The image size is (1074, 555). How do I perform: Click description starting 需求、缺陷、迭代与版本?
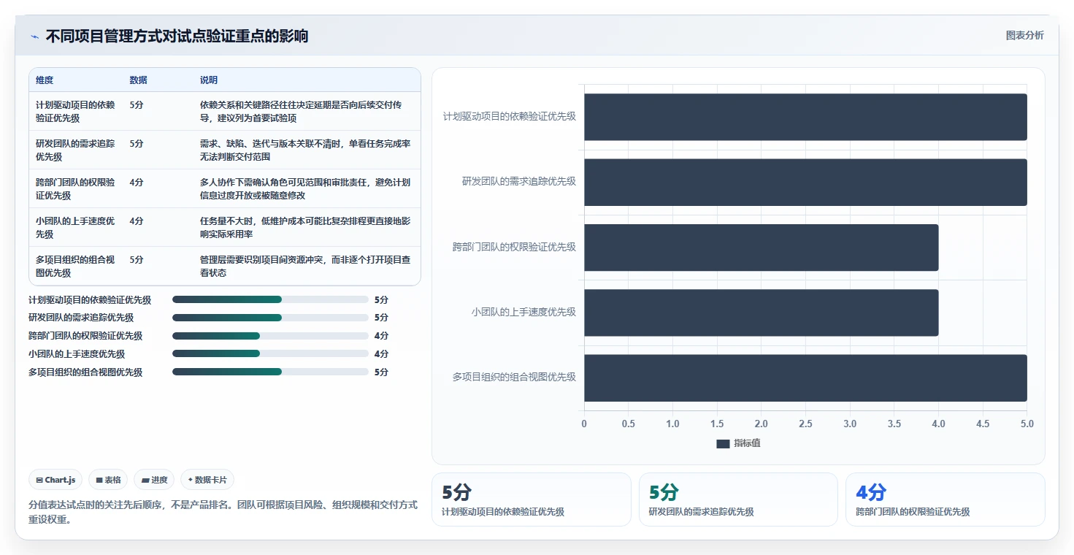point(305,150)
